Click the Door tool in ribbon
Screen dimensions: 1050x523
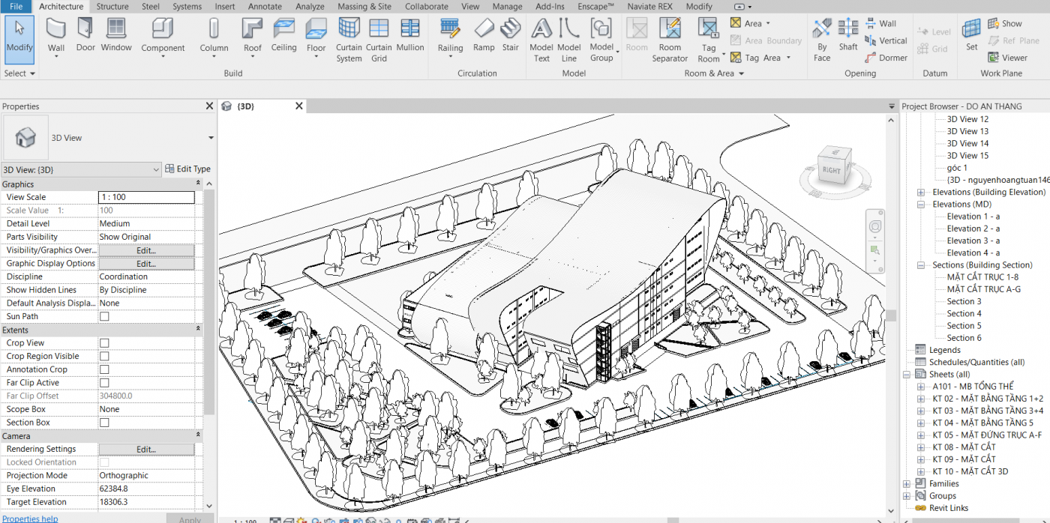tap(85, 30)
